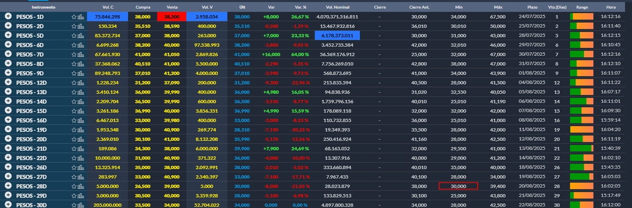Open the chart icon for PESOS - 20D
Screen dimensions: 632x208
click(x=81, y=139)
